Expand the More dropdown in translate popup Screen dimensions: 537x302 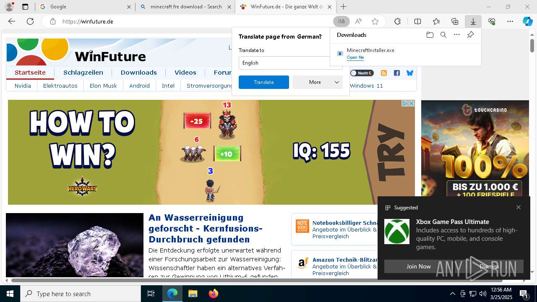coord(318,82)
